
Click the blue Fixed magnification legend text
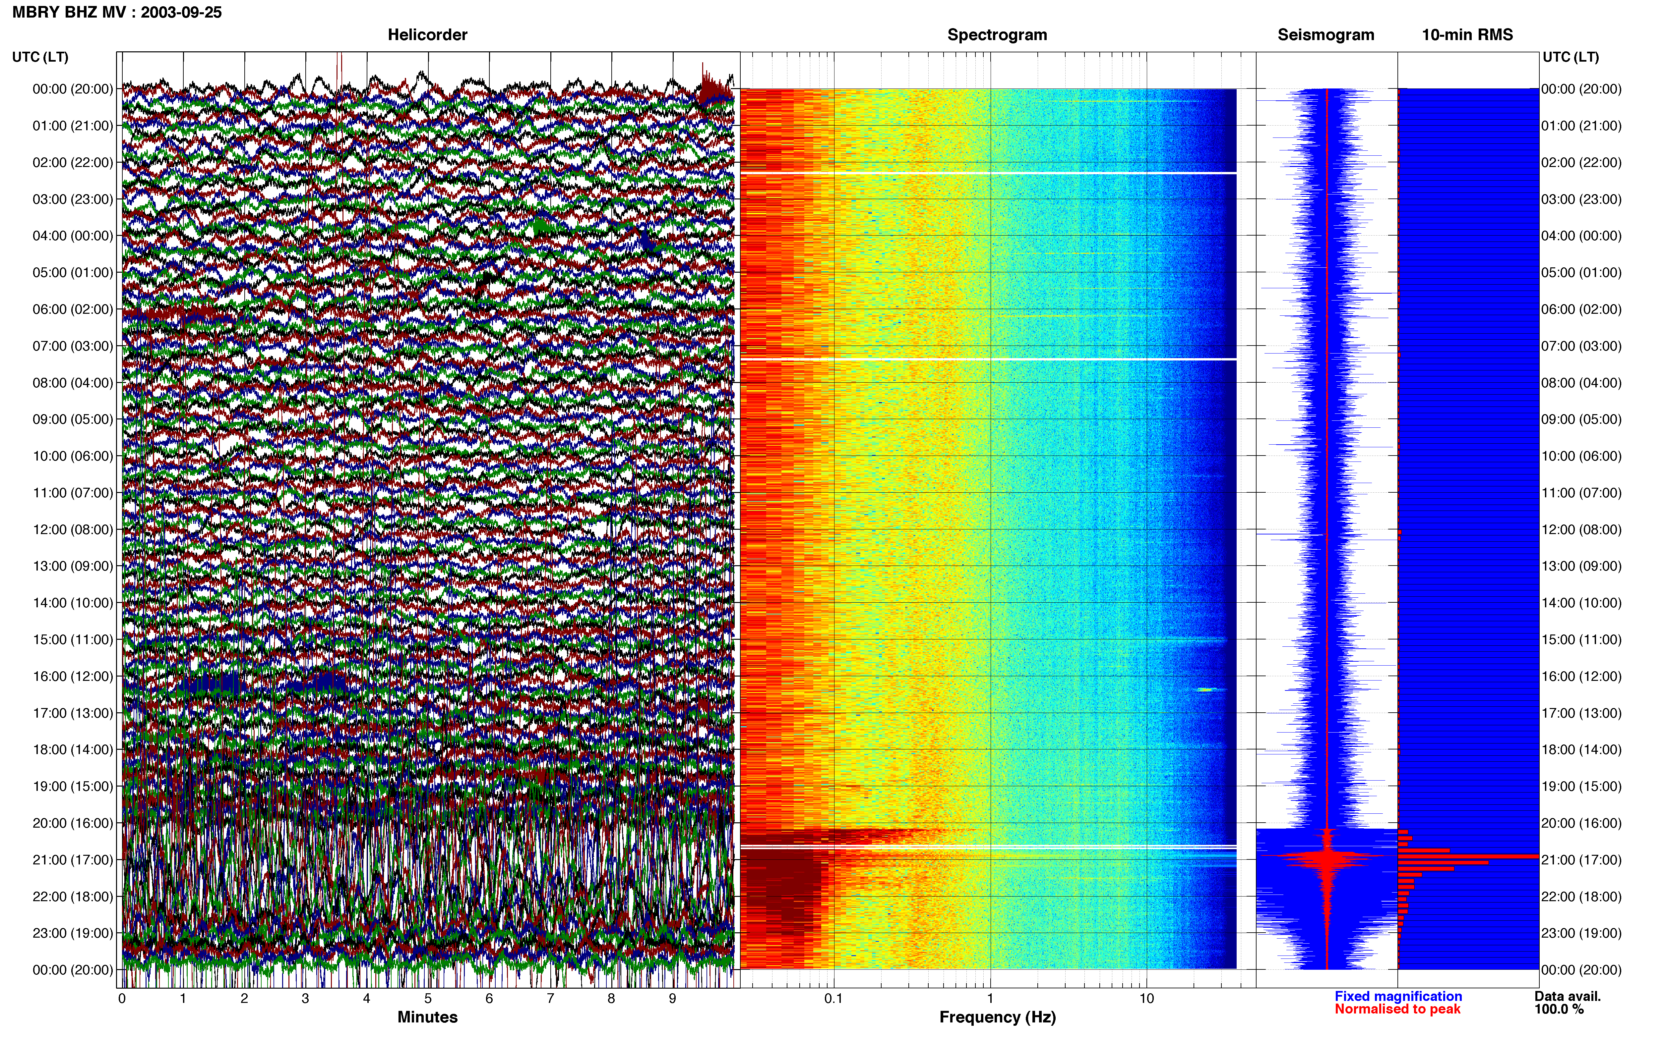pos(1398,996)
